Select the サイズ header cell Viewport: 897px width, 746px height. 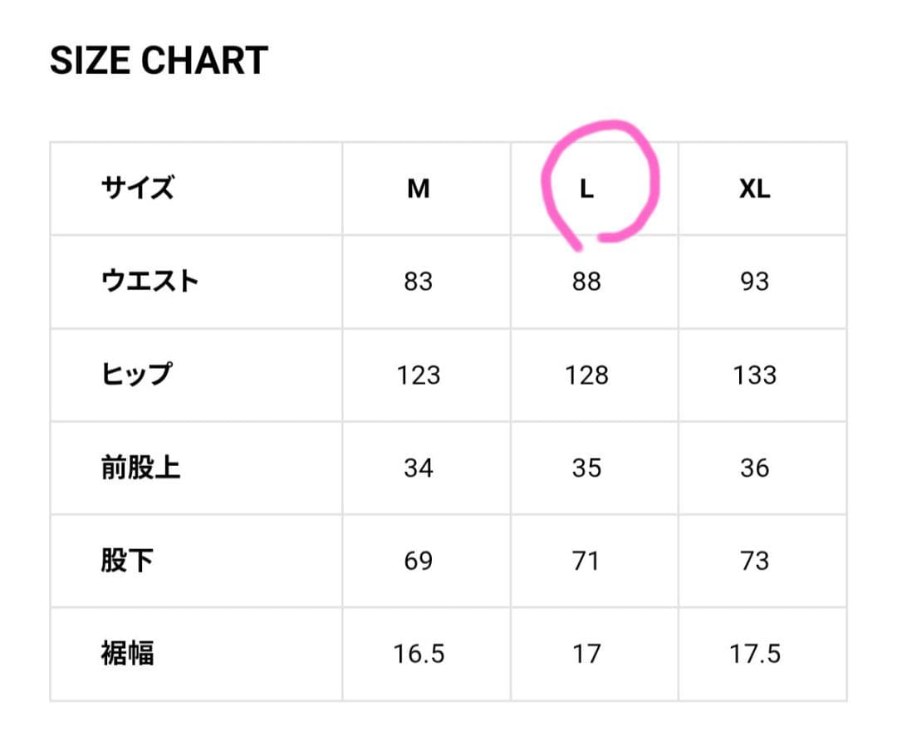pos(138,189)
